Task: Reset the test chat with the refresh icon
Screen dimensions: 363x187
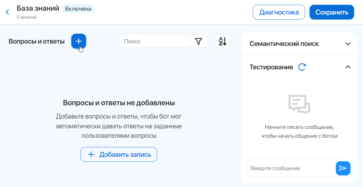Action: point(302,67)
